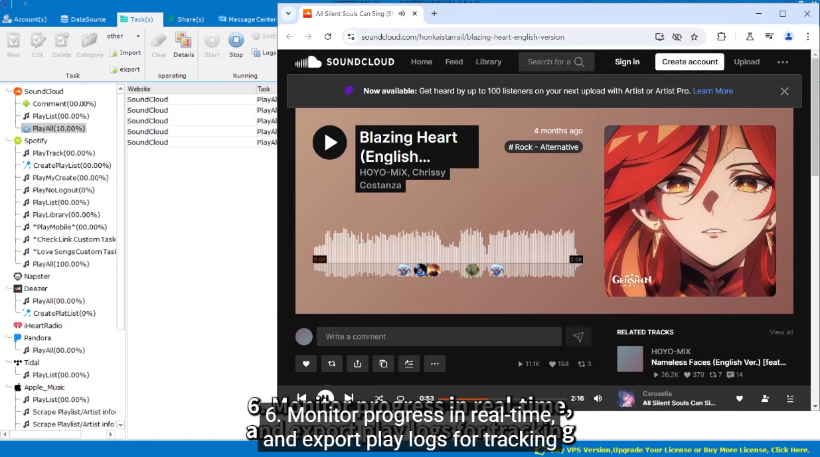Open the Rock - Alternative tag
Screen dimensions: 820x457
click(x=544, y=147)
